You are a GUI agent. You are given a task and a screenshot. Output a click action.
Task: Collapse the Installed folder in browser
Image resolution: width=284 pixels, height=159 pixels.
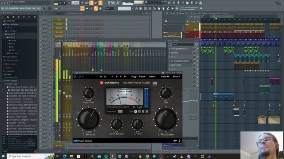pos(11,34)
